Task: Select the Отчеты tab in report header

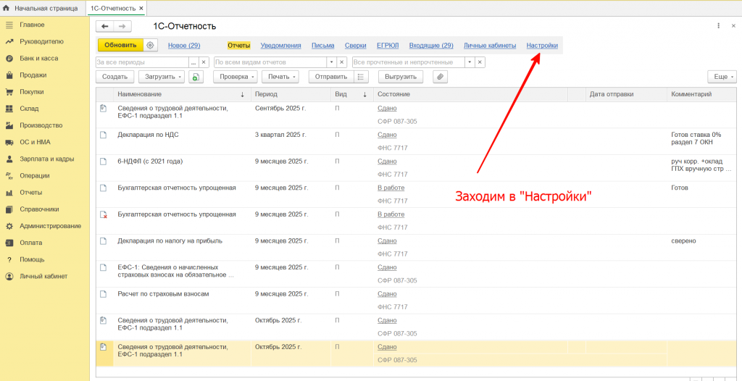Action: (x=238, y=46)
